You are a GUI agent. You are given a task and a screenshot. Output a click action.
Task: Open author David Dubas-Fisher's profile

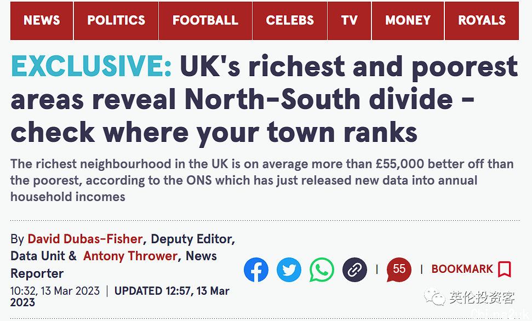[x=85, y=239]
